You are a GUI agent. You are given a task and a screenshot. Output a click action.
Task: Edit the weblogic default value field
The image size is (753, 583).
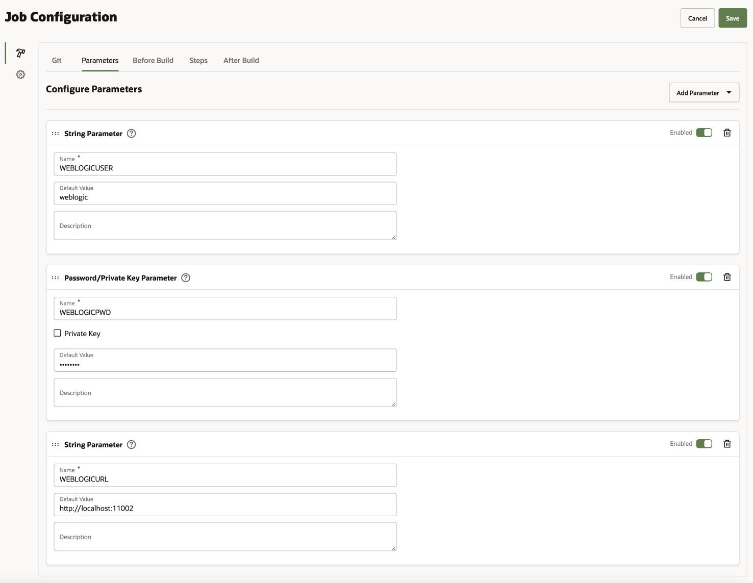click(225, 193)
